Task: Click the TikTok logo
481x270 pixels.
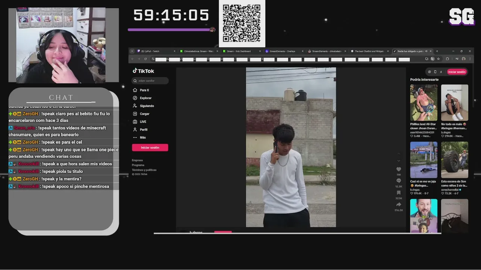Action: pyautogui.click(x=143, y=71)
